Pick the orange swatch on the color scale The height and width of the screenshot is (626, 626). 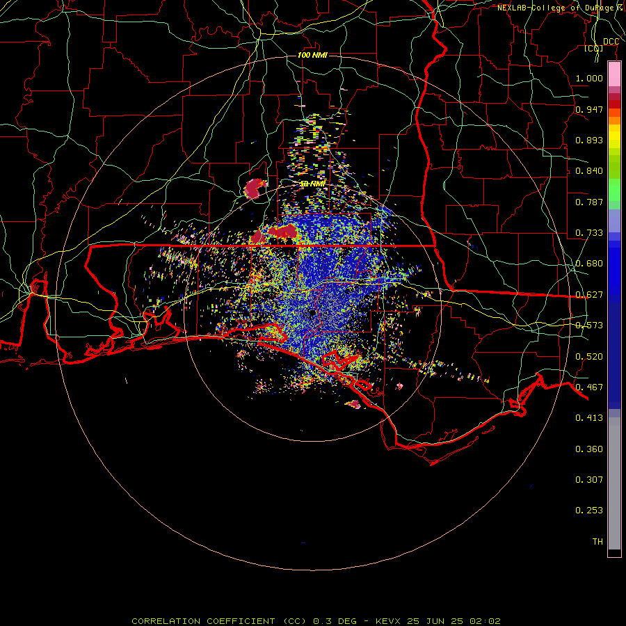tap(614, 120)
